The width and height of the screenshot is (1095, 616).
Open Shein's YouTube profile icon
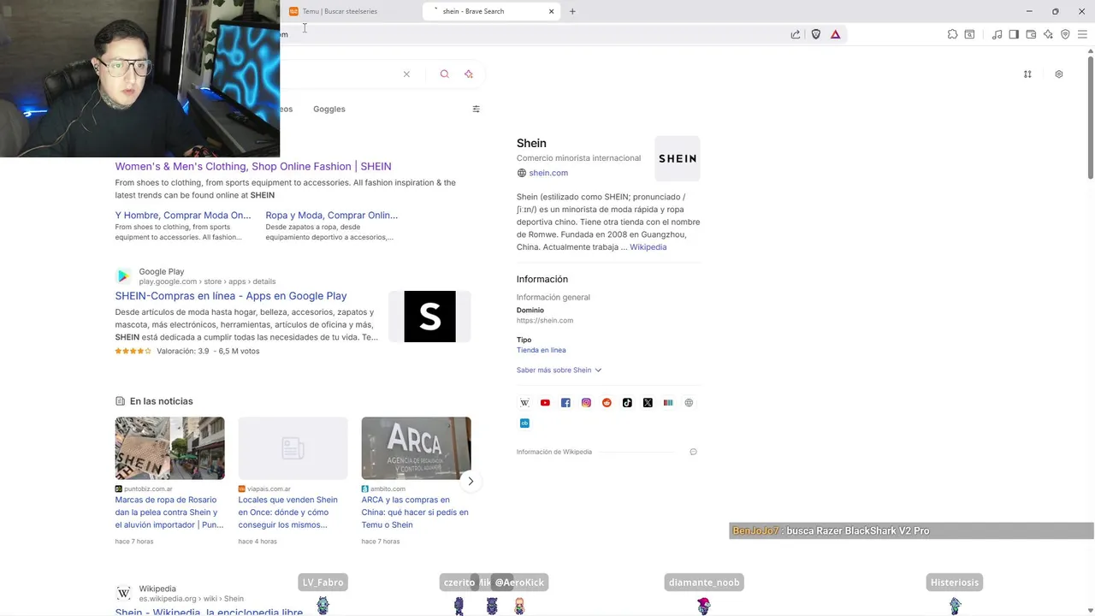tap(545, 403)
